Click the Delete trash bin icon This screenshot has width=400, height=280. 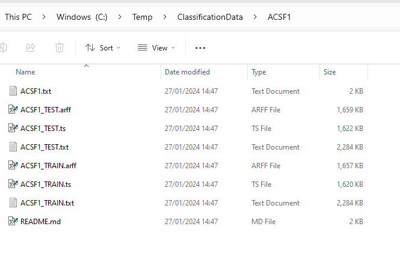tap(60, 47)
